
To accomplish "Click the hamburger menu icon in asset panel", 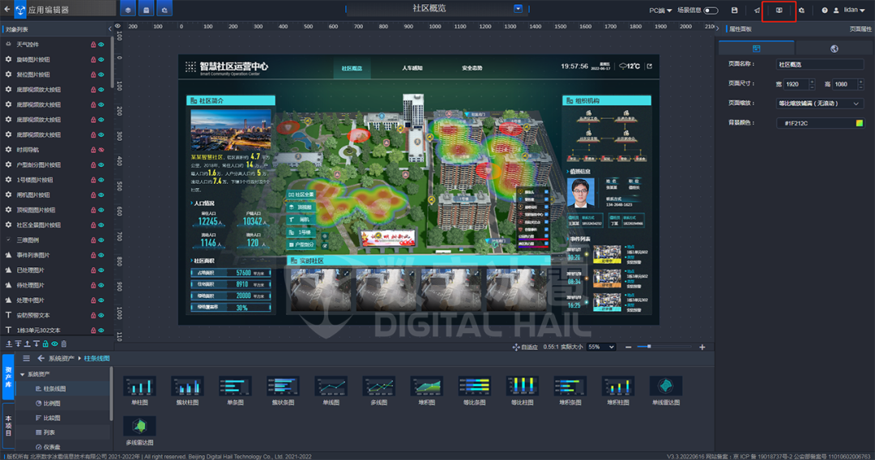I will point(26,358).
